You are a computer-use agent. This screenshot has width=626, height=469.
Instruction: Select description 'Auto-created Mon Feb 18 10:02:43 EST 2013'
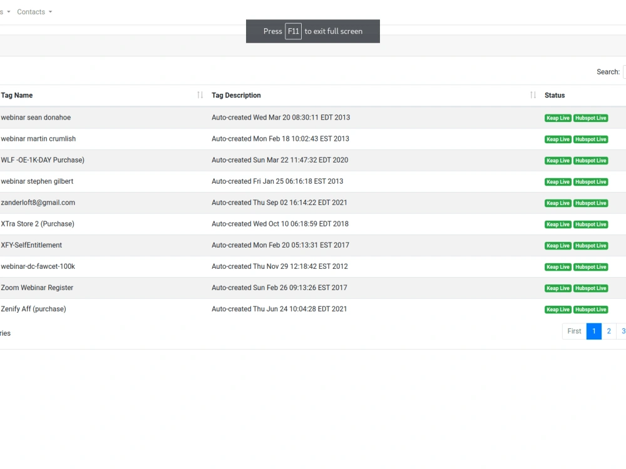tap(280, 139)
